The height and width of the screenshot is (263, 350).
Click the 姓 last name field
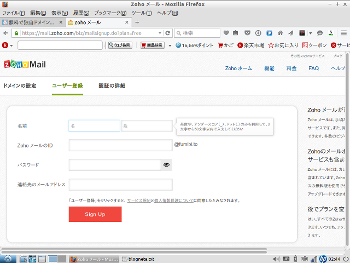tap(147, 126)
